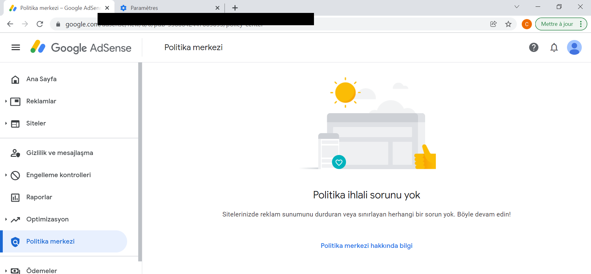Open a new browser tab
The image size is (591, 274).
point(235,8)
